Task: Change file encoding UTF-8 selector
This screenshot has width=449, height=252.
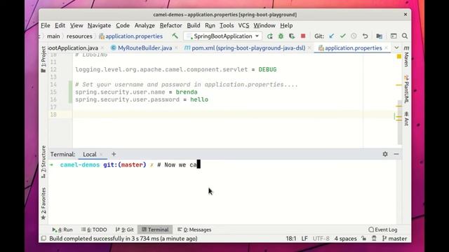Action: click(321, 239)
